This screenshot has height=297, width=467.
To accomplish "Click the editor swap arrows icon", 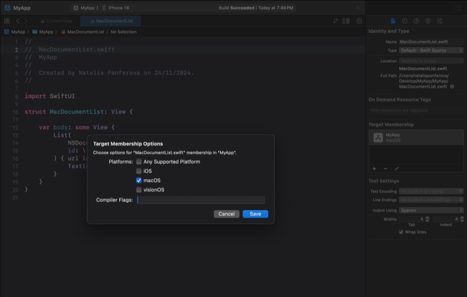I will [x=336, y=21].
